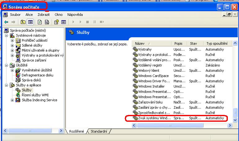Click the Stop service square icon

pyautogui.click(x=88, y=22)
